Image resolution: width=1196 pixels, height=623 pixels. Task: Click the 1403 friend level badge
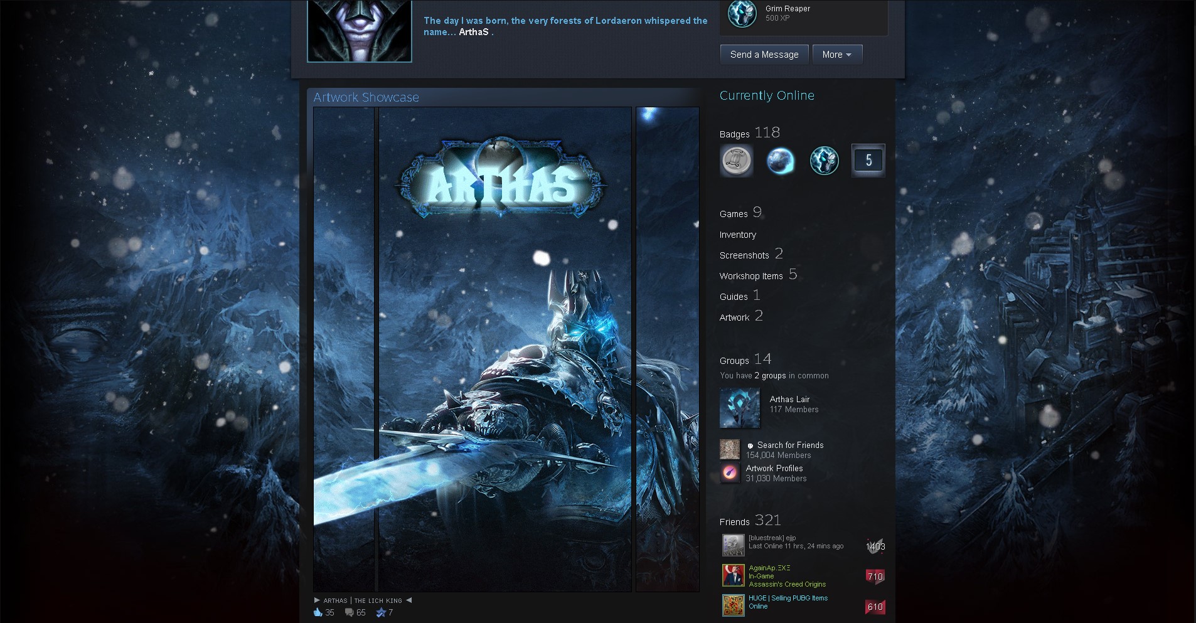point(875,546)
